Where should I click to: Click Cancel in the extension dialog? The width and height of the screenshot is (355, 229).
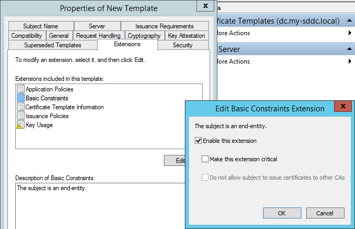(325, 213)
